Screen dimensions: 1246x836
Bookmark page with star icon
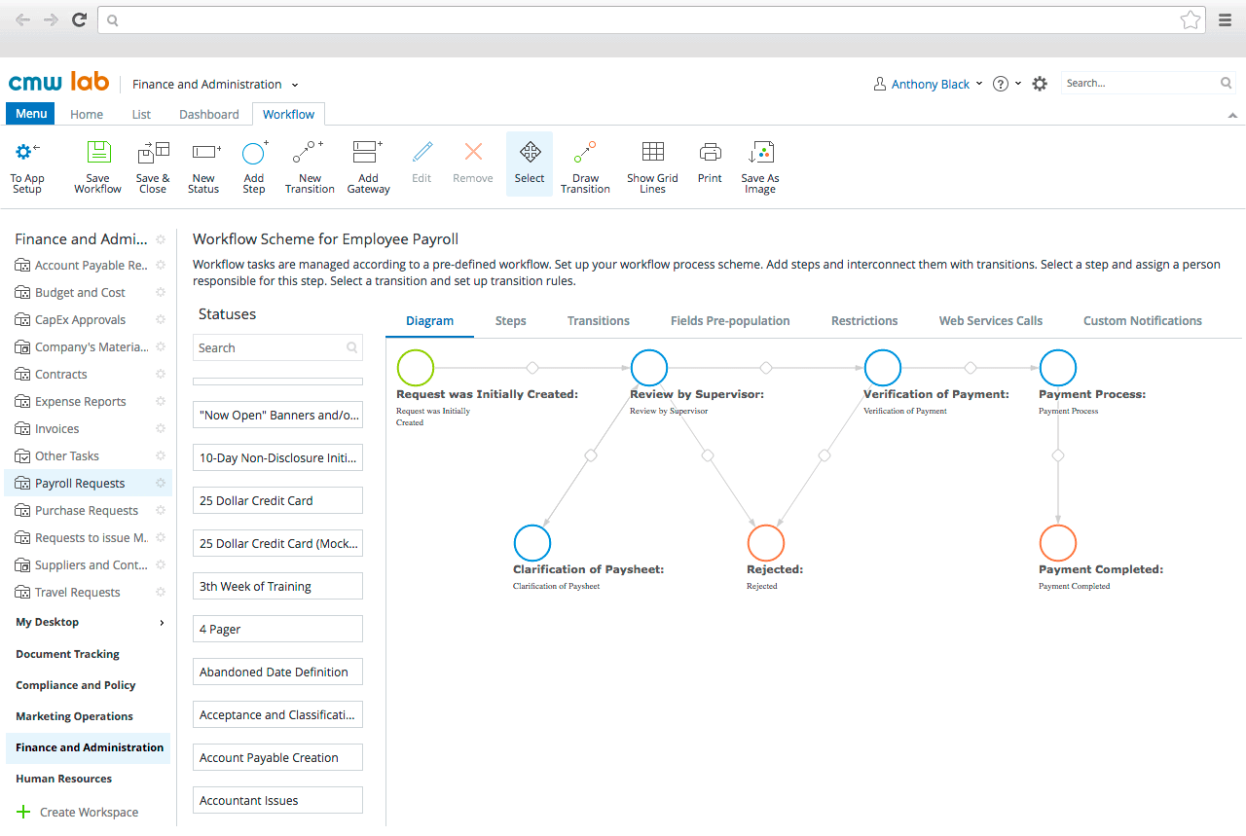[1190, 19]
